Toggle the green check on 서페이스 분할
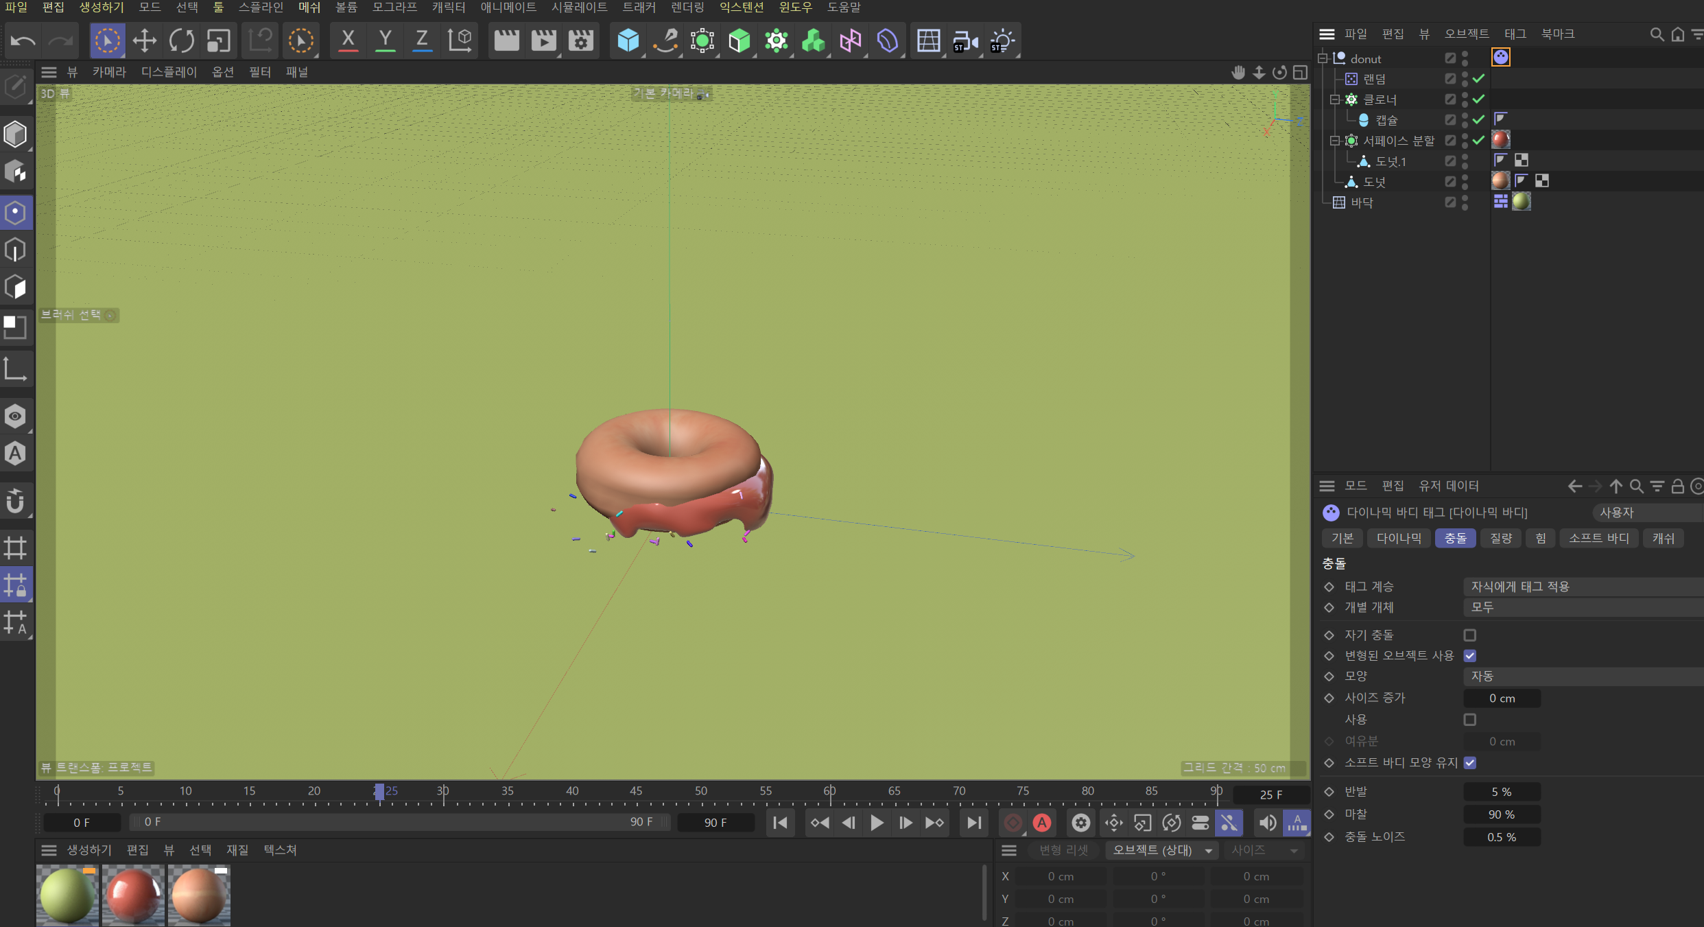Screen dimensions: 1704x927 [x=1478, y=140]
